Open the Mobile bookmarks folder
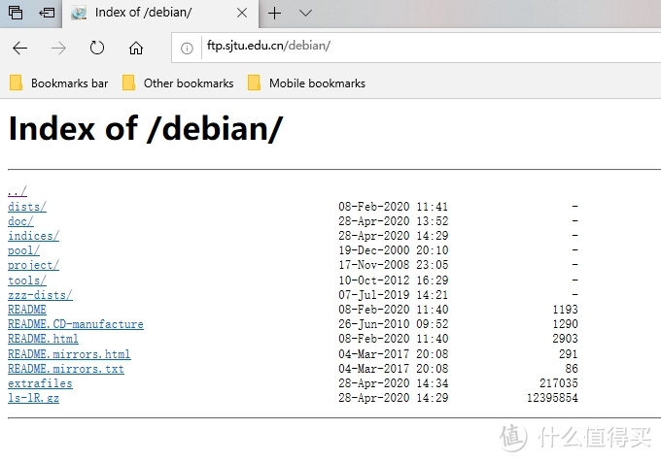Viewport: 661px width, 462px height. [306, 82]
